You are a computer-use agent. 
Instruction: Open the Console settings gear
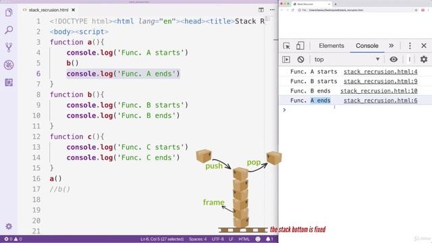pyautogui.click(x=424, y=59)
